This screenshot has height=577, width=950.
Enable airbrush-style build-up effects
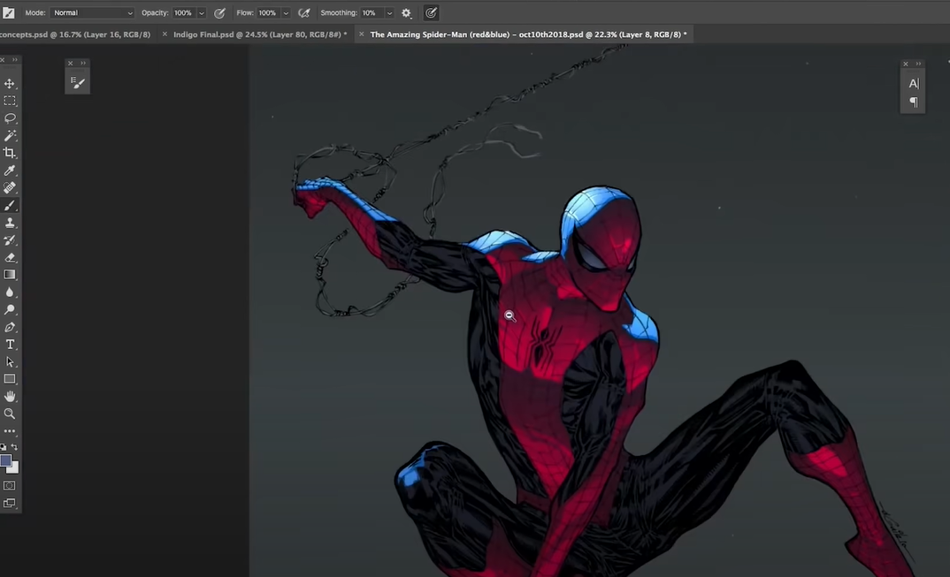coord(304,13)
